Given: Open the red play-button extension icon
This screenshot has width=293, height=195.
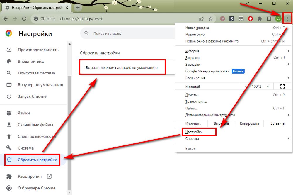Looking at the screenshot, I should [x=222, y=19].
